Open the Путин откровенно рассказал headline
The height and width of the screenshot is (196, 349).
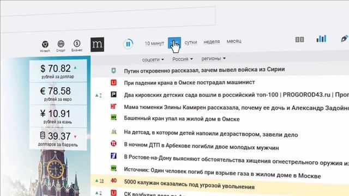[x=204, y=70]
